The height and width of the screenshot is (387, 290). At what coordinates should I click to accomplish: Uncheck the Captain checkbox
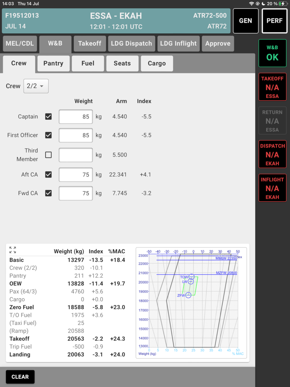click(x=48, y=116)
